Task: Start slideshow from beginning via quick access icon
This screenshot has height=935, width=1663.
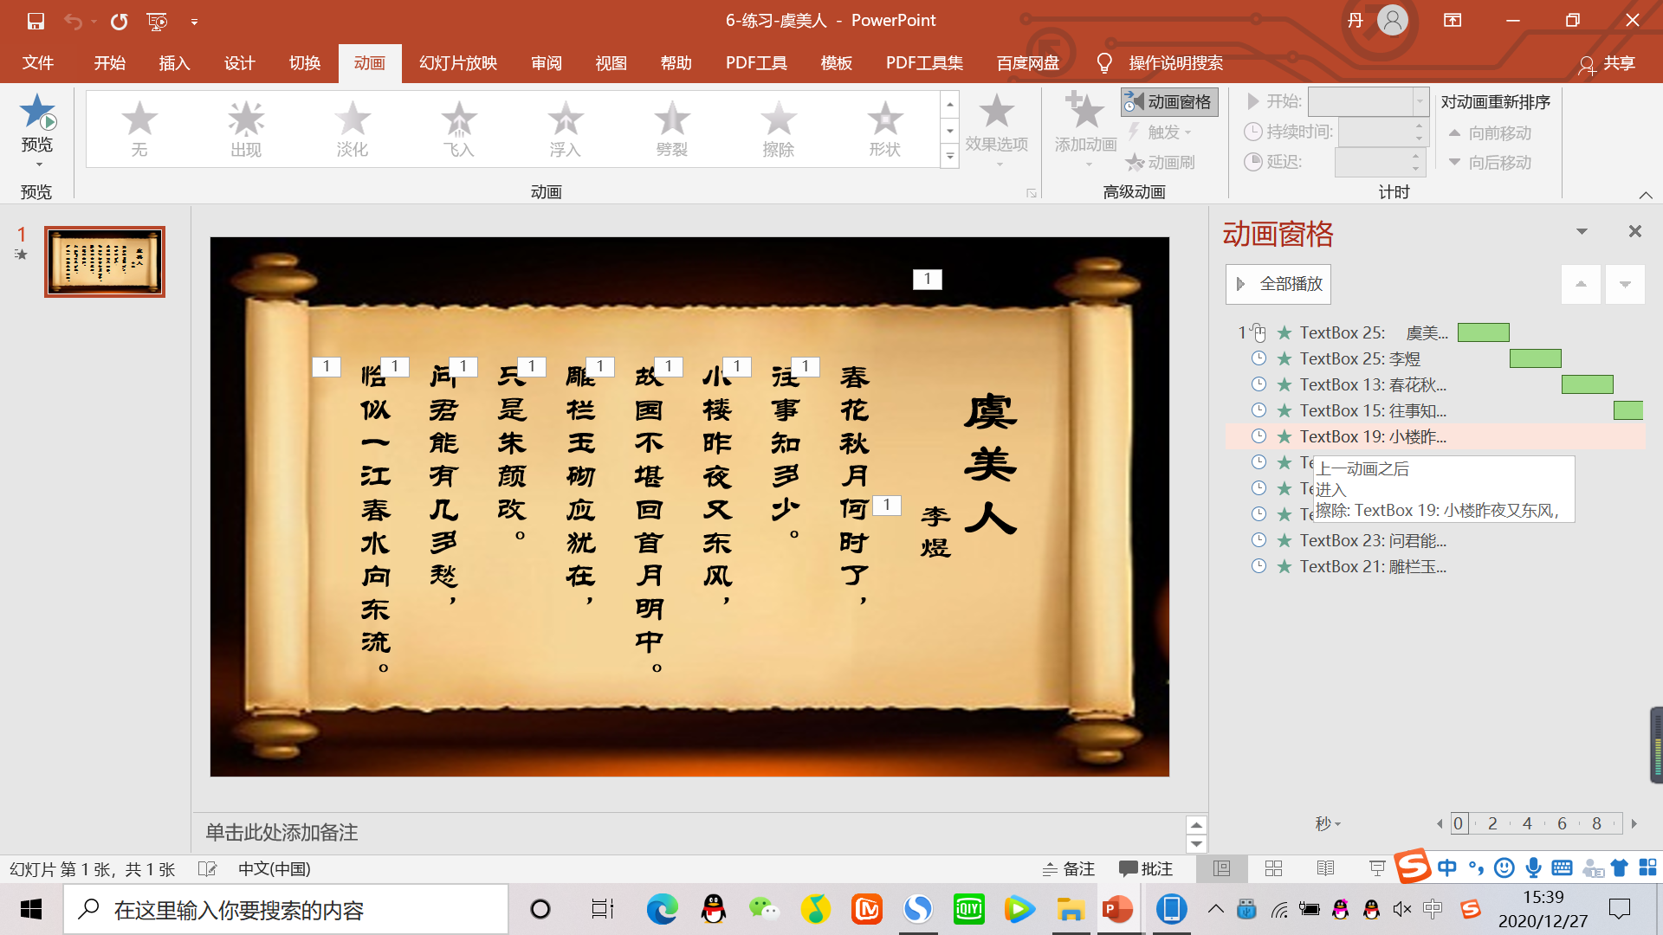Action: coord(157,21)
